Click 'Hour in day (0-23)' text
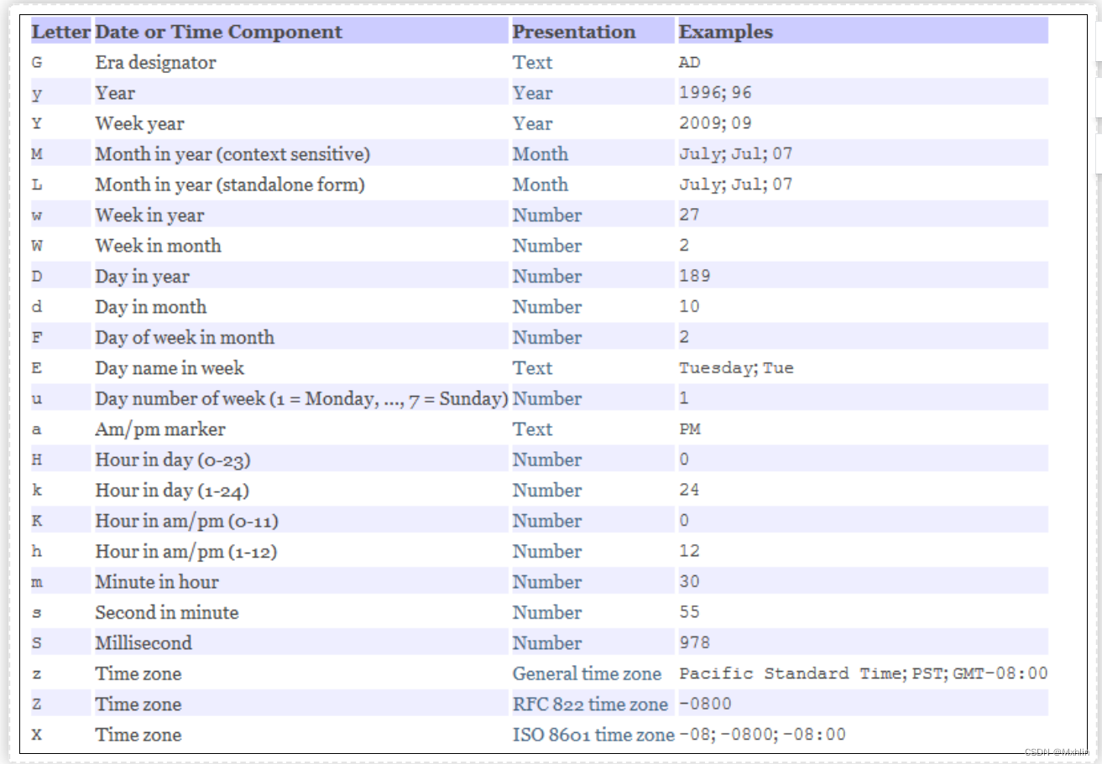Viewport: 1102px width, 764px height. [x=173, y=460]
